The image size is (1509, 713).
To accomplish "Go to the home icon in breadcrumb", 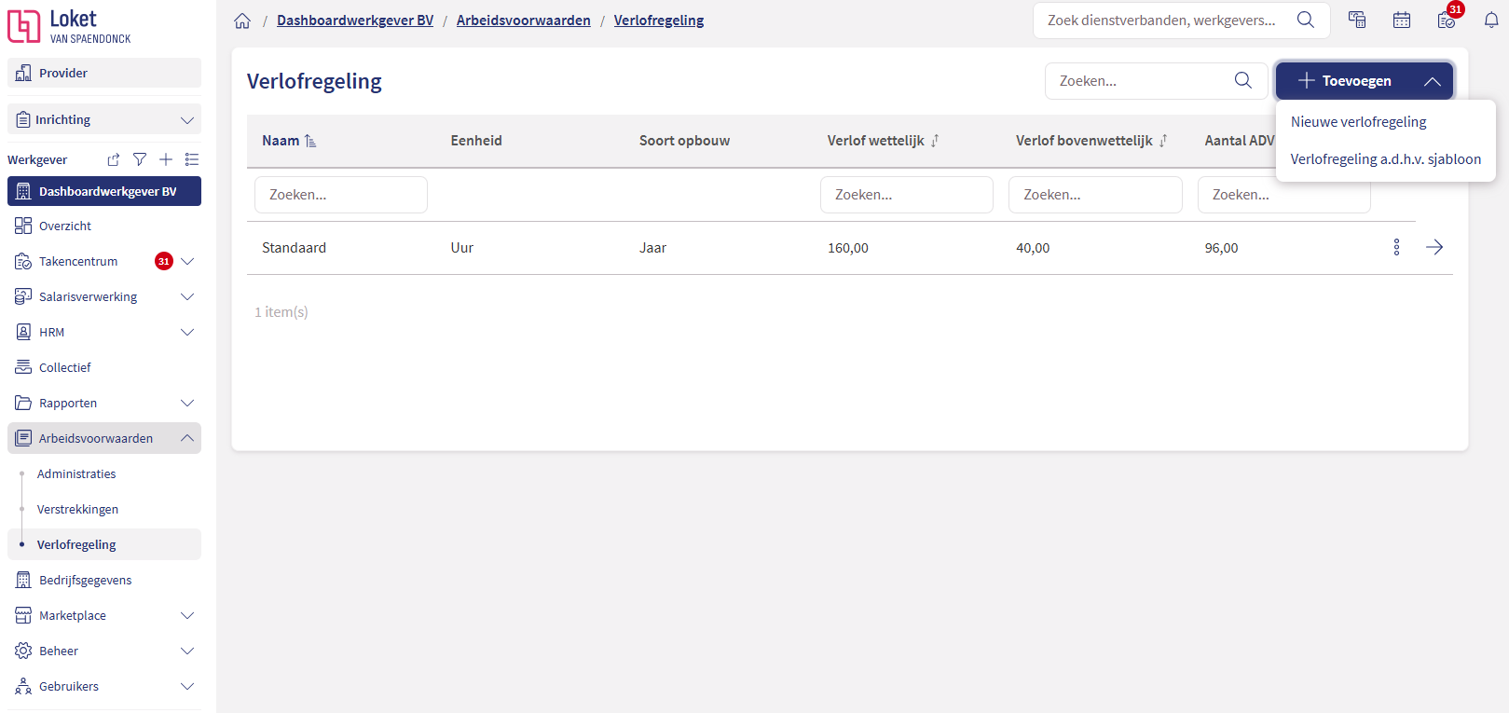I will pyautogui.click(x=242, y=21).
